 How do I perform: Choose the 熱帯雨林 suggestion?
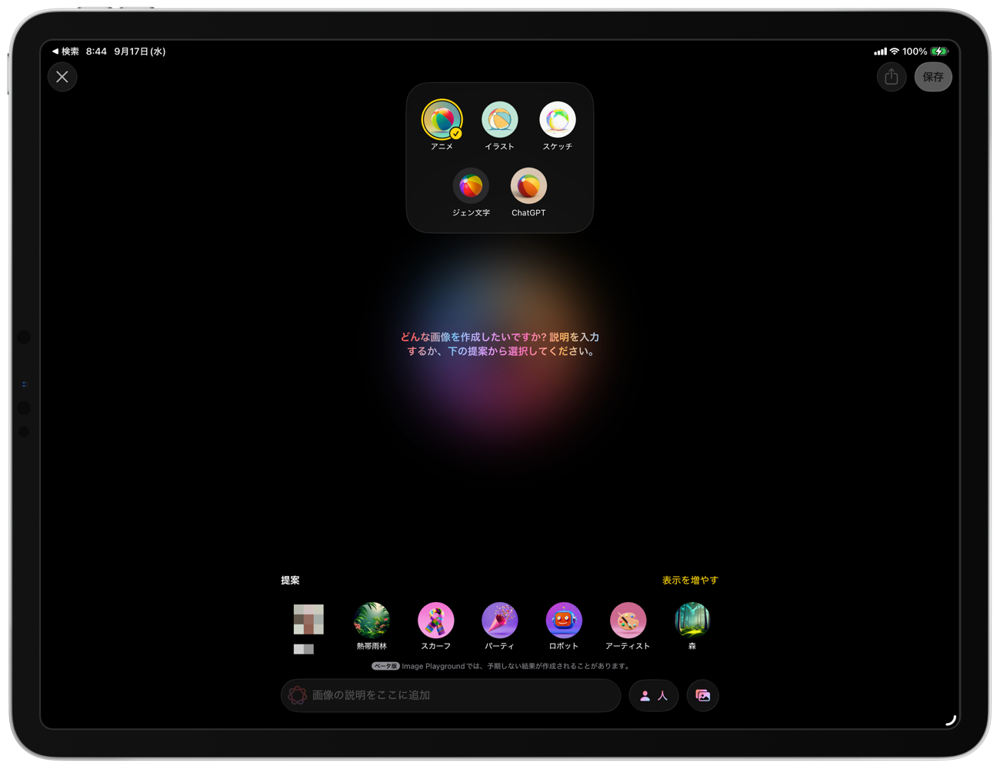tap(372, 619)
